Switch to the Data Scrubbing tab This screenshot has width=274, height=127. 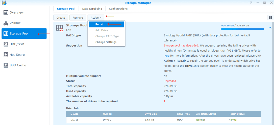[x=92, y=9]
